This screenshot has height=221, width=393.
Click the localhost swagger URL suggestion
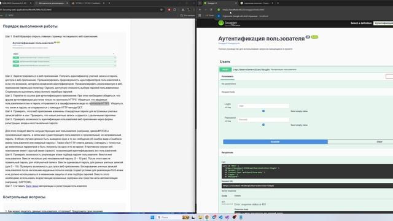tap(243, 10)
